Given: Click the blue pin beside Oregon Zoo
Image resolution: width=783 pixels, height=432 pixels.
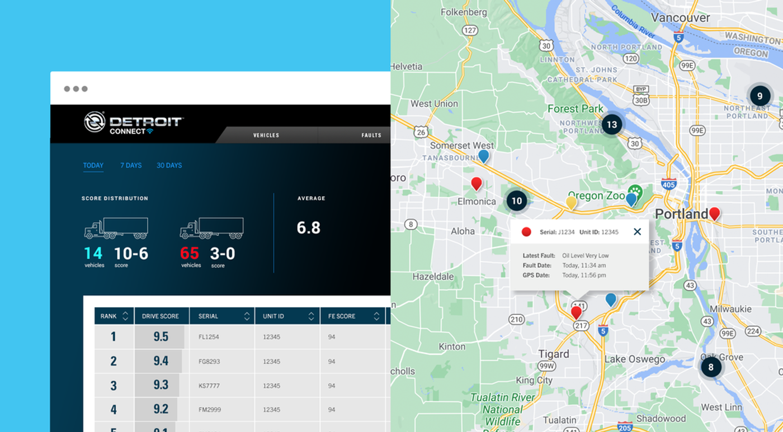Looking at the screenshot, I should 631,200.
